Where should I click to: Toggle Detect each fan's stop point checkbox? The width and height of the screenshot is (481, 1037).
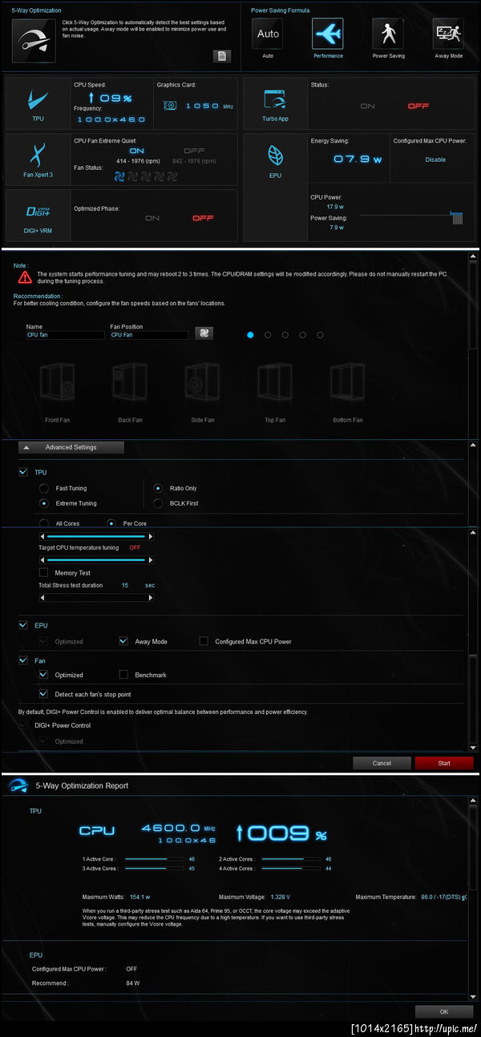(x=43, y=693)
